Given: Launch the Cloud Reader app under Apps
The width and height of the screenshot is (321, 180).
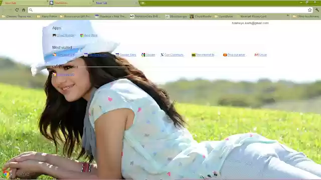Looking at the screenshot, I should click(64, 35).
